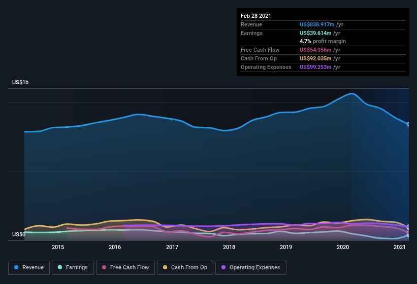Screen dimensions: 417x284
Task: Click the US$39.614m earnings value
Action: pos(315,33)
